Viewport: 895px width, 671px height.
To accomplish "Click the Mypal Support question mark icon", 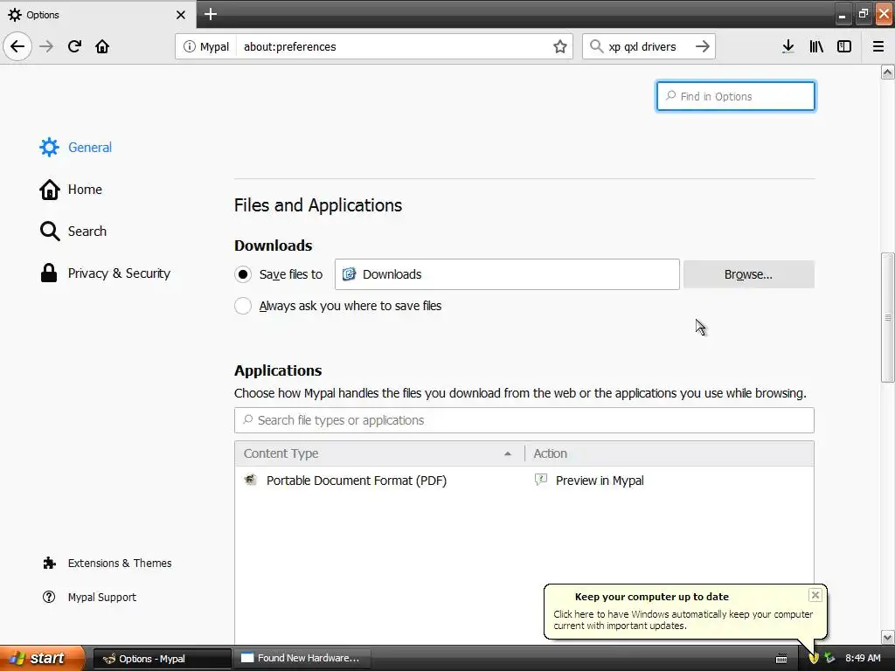I will 49,597.
